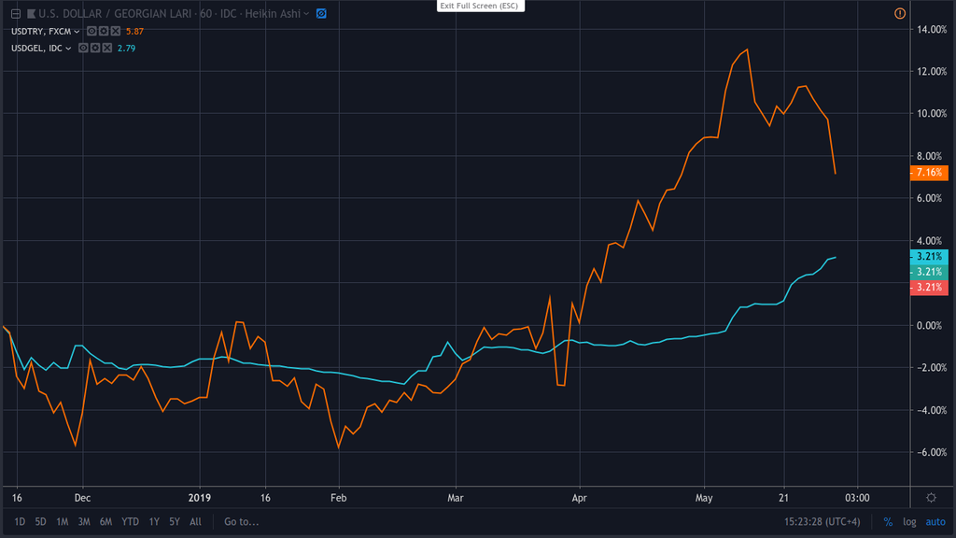
Task: Set the time range to YTD
Action: click(130, 521)
